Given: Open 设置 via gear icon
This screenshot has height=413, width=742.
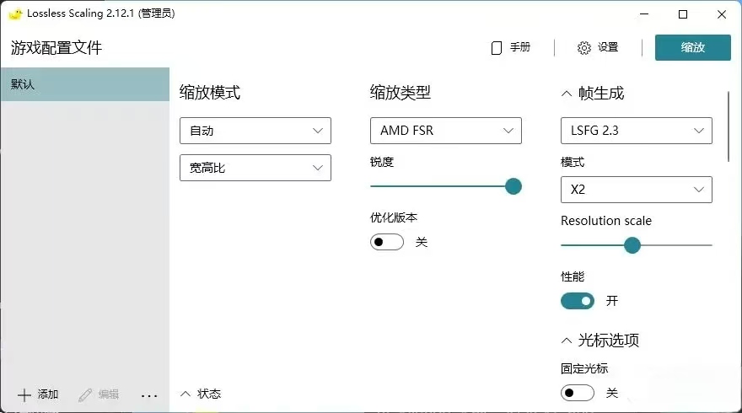Looking at the screenshot, I should [584, 48].
